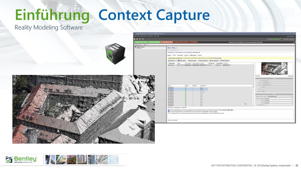This screenshot has height=169, width=301.
Task: Click the Open Project folder icon
Action: click(x=137, y=39)
